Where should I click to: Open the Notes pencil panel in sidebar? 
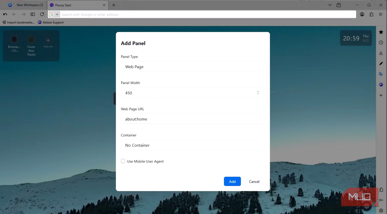381,64
